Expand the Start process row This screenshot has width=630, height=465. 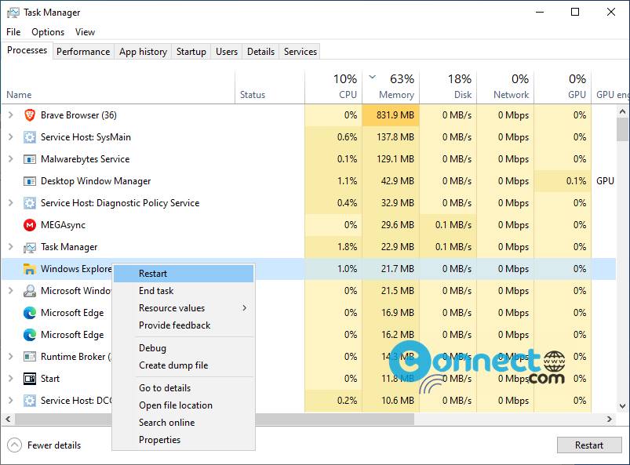(x=11, y=379)
